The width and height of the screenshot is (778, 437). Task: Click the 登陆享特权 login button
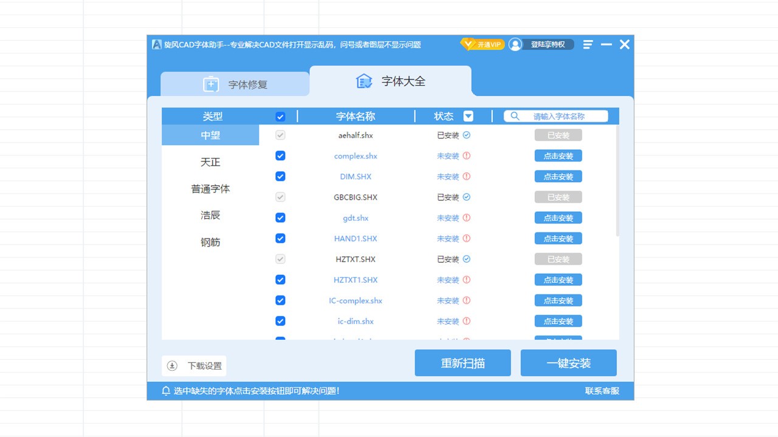(548, 44)
